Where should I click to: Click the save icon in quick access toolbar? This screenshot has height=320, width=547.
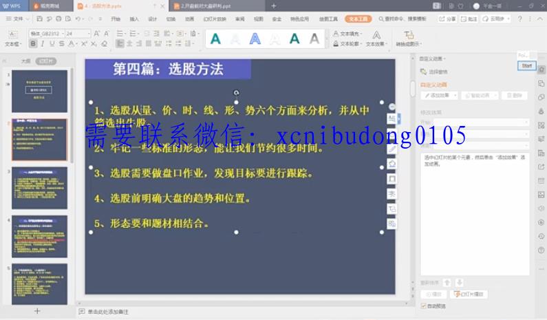40,19
